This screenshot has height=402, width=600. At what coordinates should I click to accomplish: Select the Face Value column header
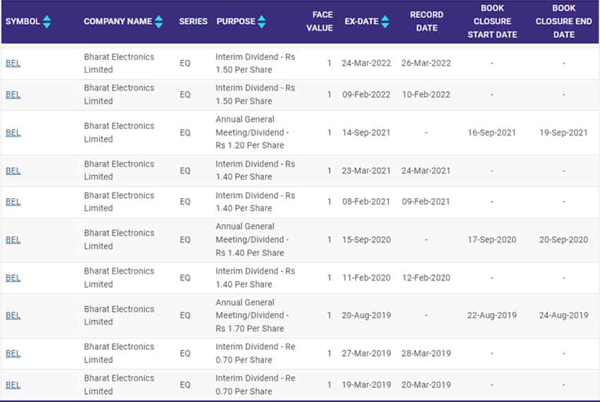coord(320,21)
